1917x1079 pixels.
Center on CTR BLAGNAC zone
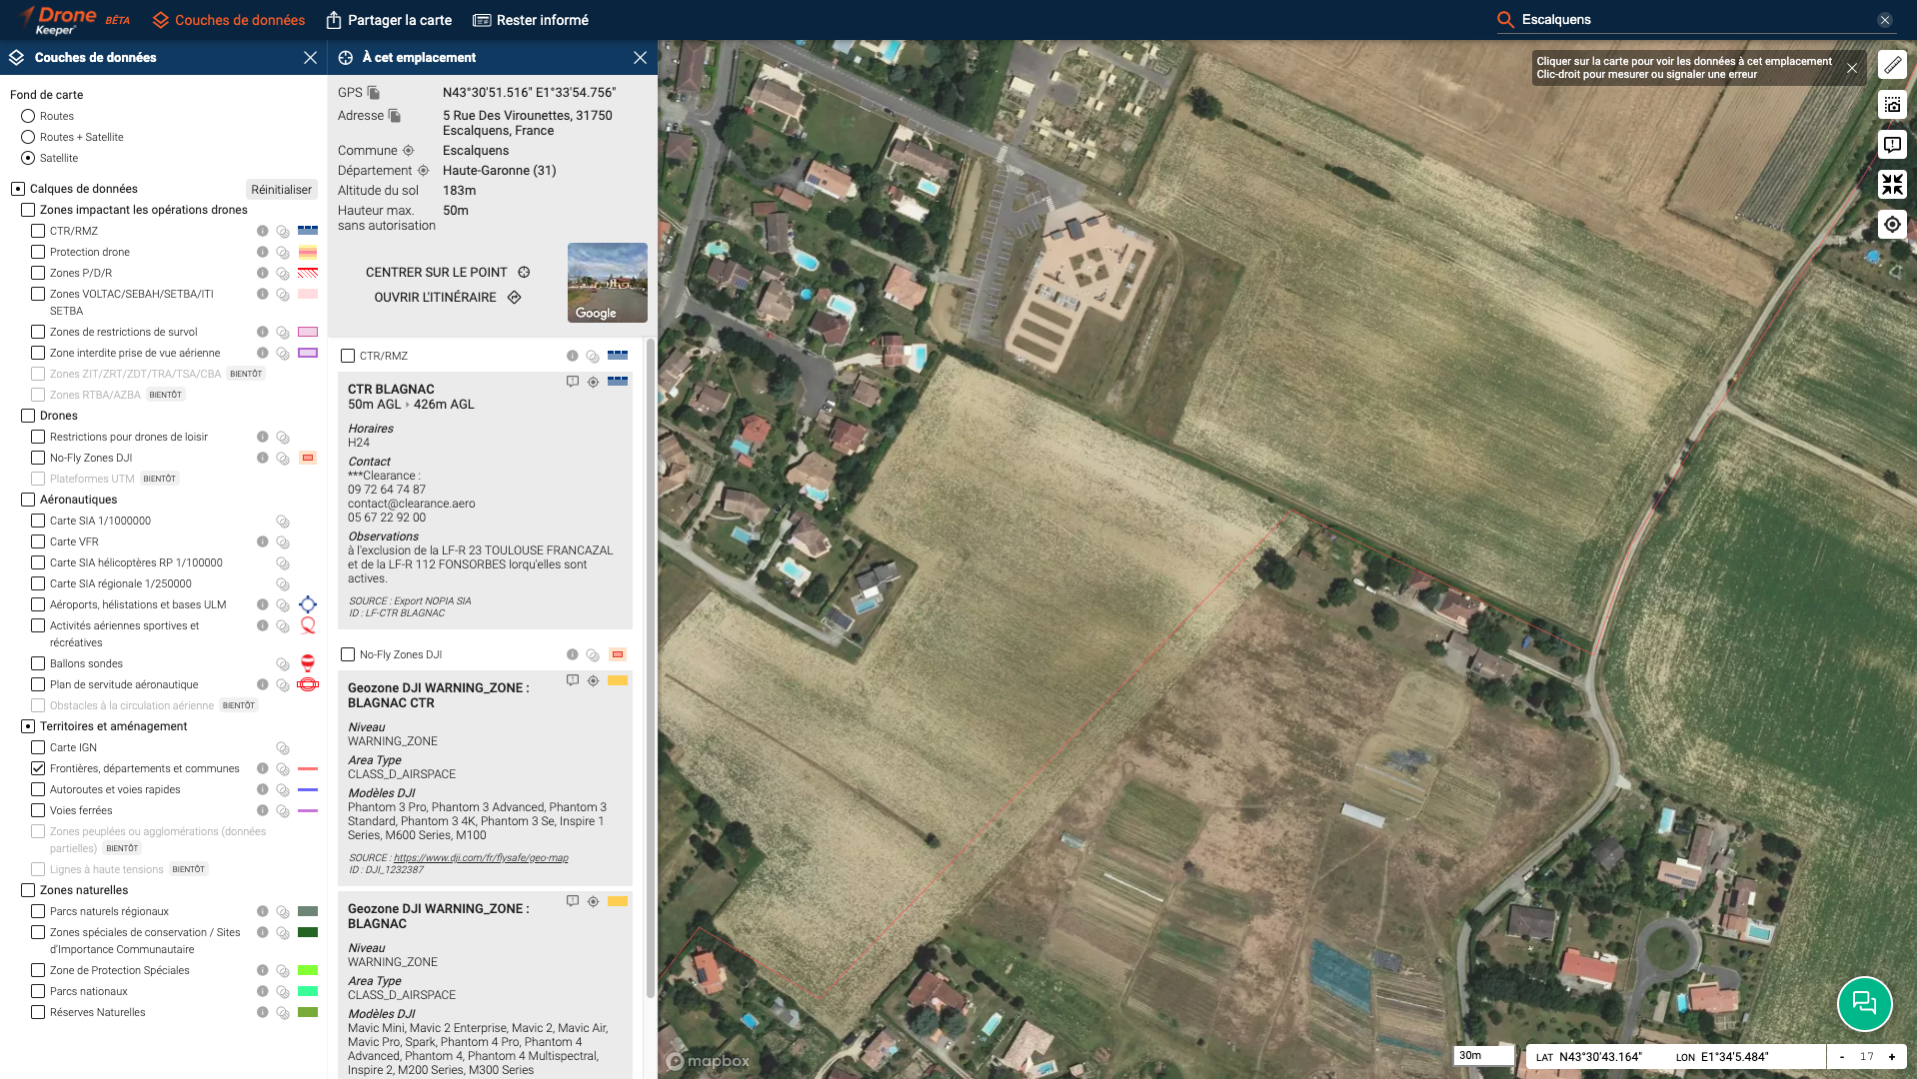tap(593, 382)
